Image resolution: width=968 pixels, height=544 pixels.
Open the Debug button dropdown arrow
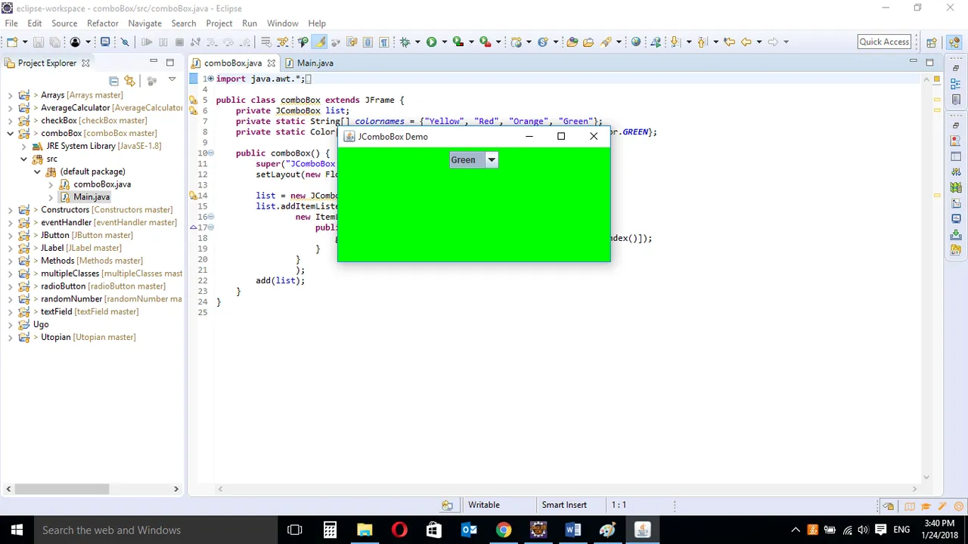[417, 42]
